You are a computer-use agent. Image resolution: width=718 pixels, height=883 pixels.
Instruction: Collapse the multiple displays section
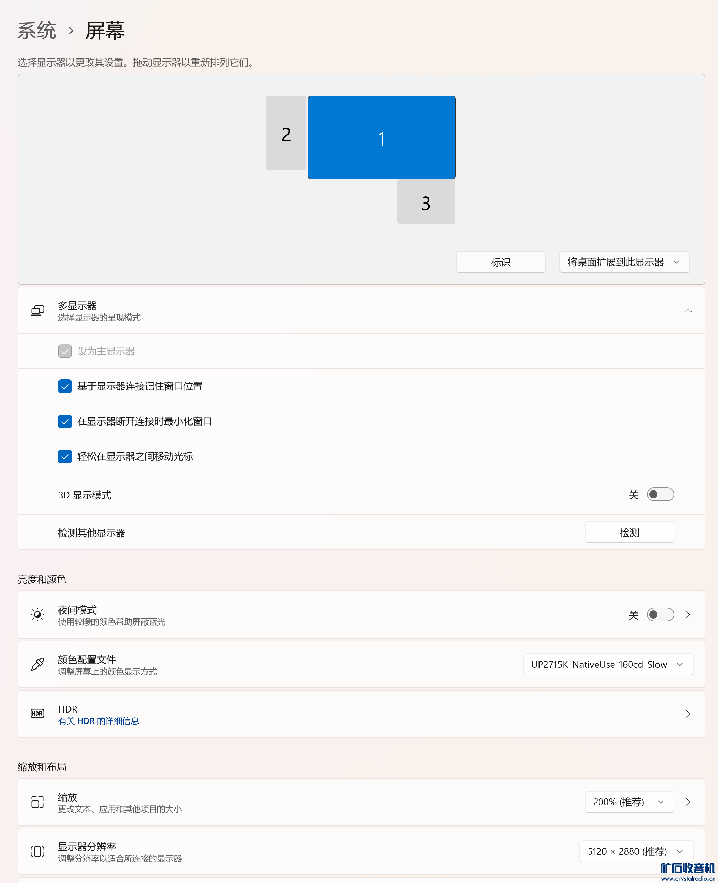click(x=688, y=310)
